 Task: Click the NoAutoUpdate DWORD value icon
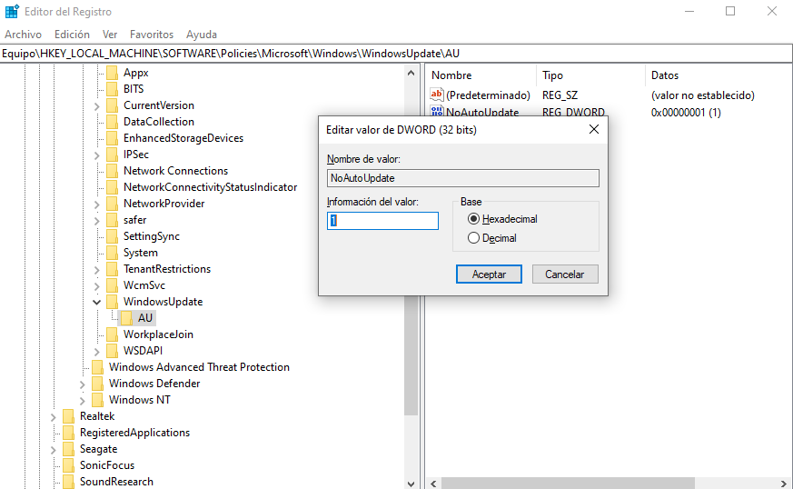click(436, 112)
